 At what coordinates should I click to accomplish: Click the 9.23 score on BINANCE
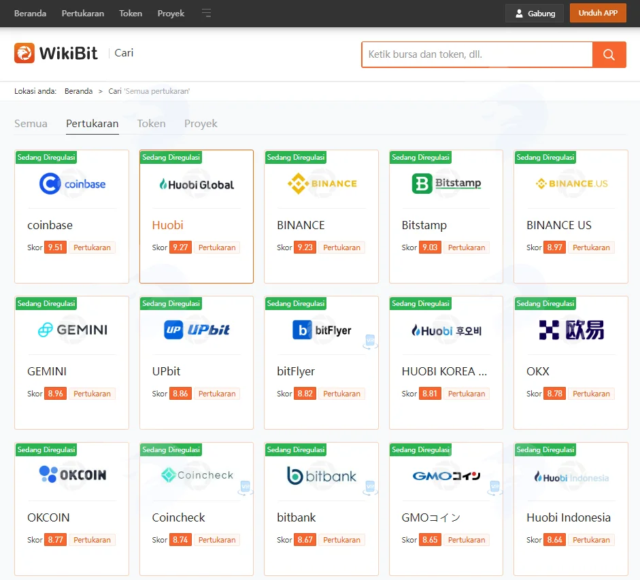[x=305, y=248]
